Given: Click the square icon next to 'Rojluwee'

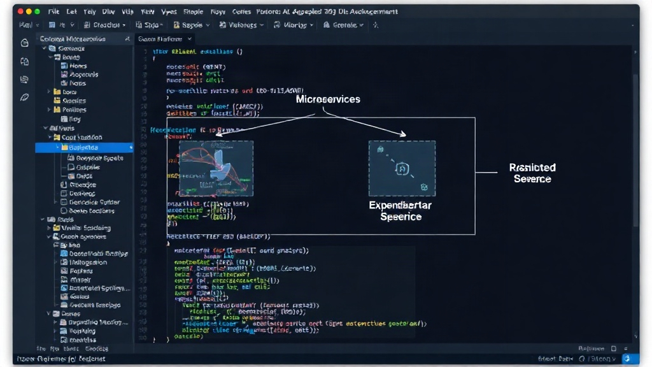Looking at the screenshot, I should click(614, 349).
